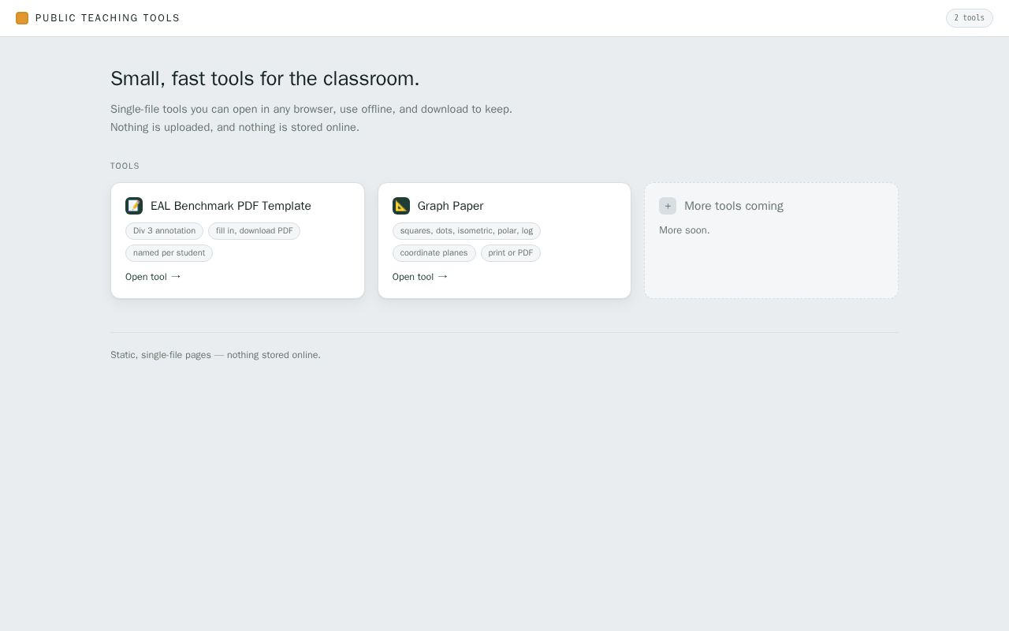Click the 'TOOLS' section label
Viewport: 1009px width, 631px height.
click(x=125, y=166)
